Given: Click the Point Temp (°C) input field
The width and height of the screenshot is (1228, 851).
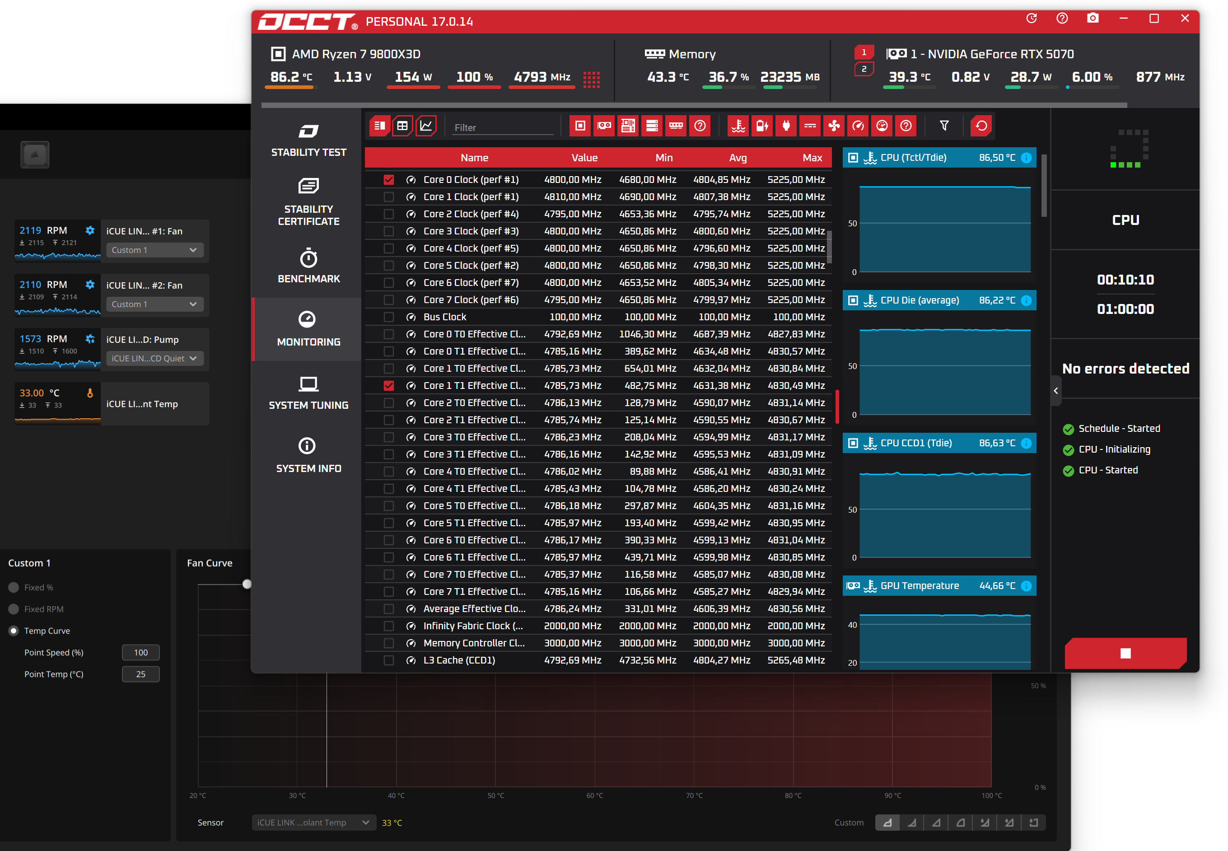Looking at the screenshot, I should click(x=141, y=674).
